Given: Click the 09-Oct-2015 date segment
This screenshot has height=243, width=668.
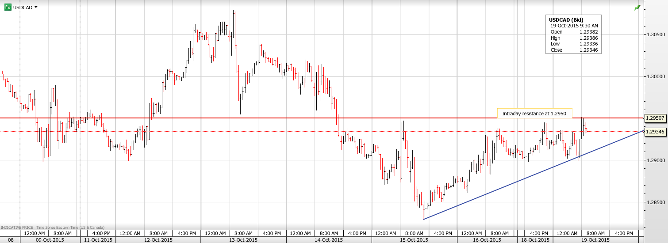Looking at the screenshot, I should click(50, 240).
